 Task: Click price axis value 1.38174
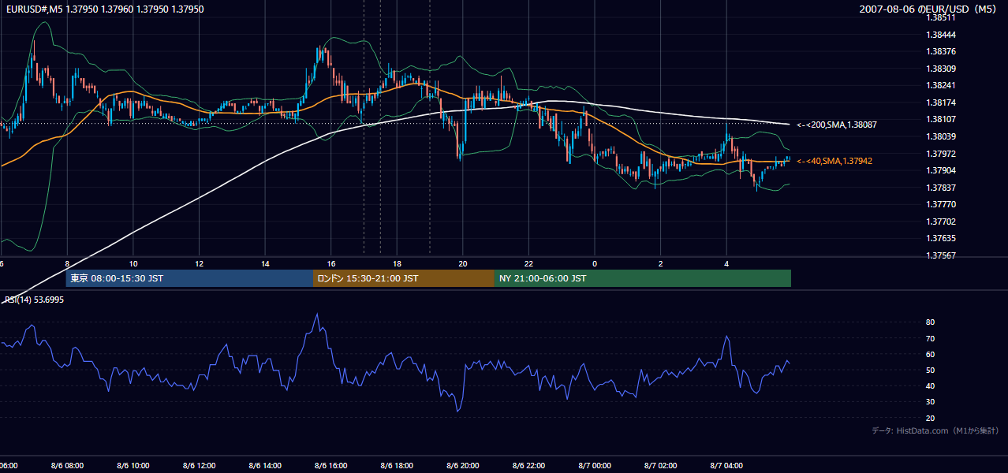941,102
